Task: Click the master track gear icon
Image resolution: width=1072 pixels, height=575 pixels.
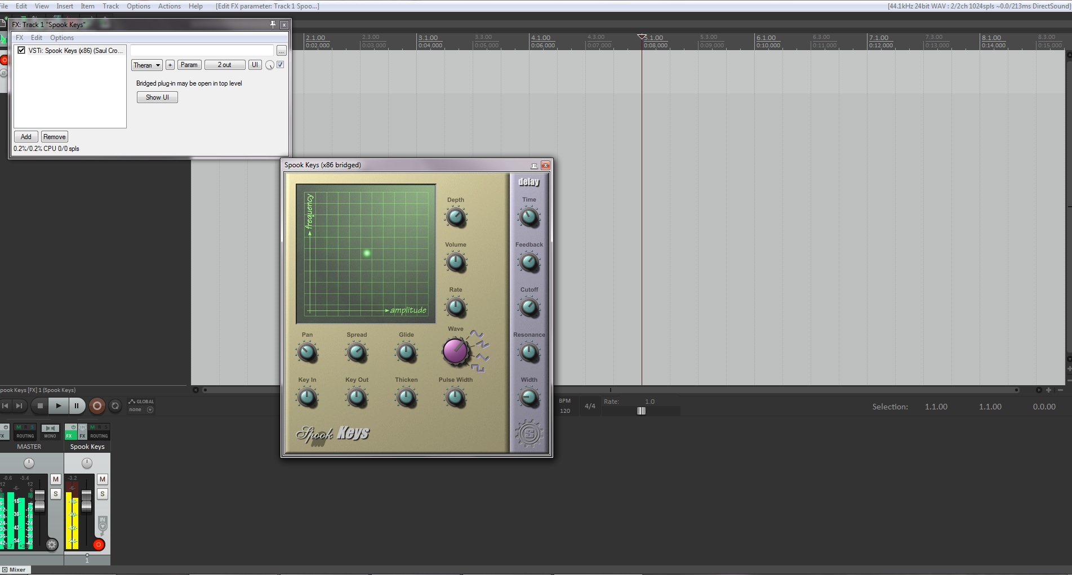Action: tap(52, 544)
